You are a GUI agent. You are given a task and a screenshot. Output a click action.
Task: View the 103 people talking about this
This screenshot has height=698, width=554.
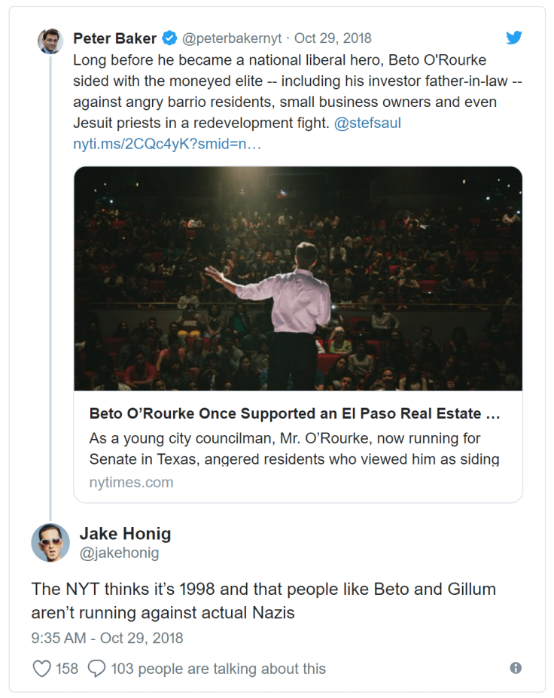tap(218, 668)
